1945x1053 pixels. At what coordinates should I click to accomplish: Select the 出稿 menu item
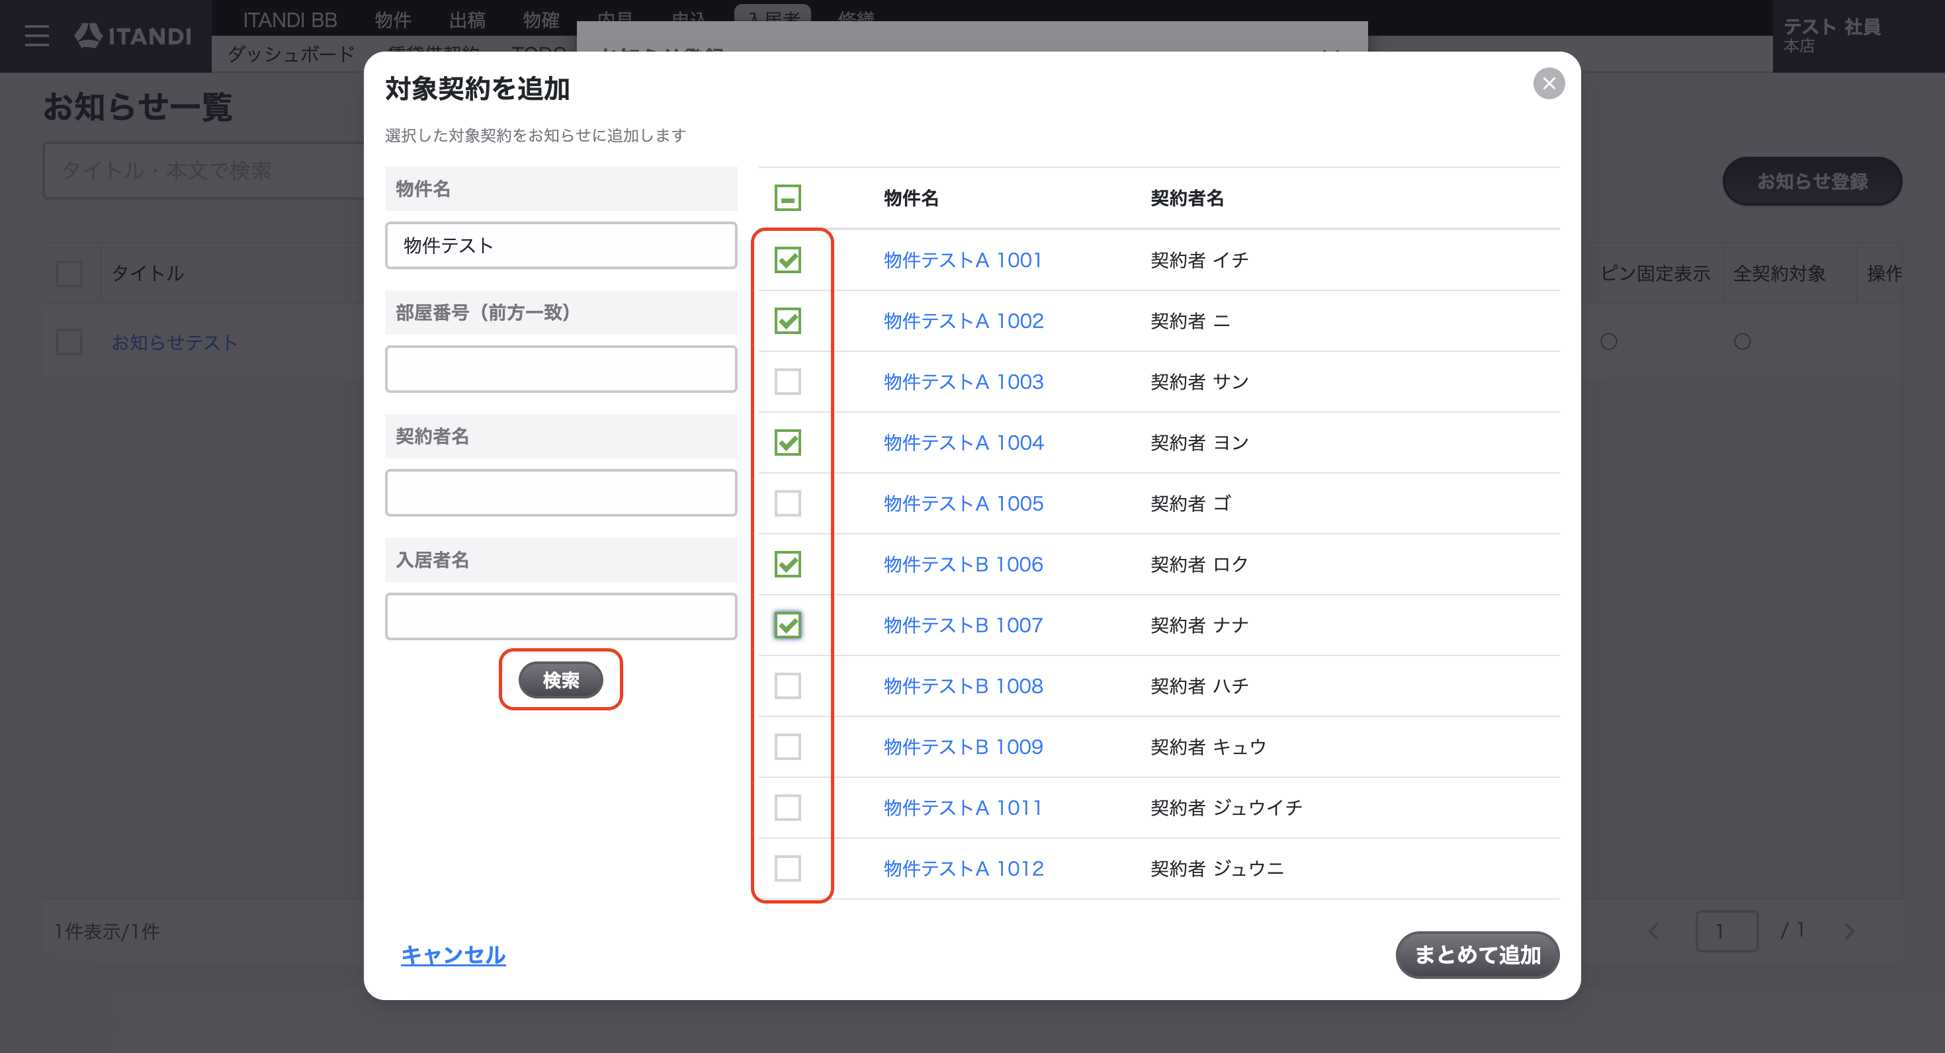(466, 20)
